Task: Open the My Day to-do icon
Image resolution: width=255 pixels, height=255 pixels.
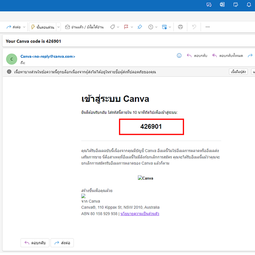Action: (x=235, y=5)
